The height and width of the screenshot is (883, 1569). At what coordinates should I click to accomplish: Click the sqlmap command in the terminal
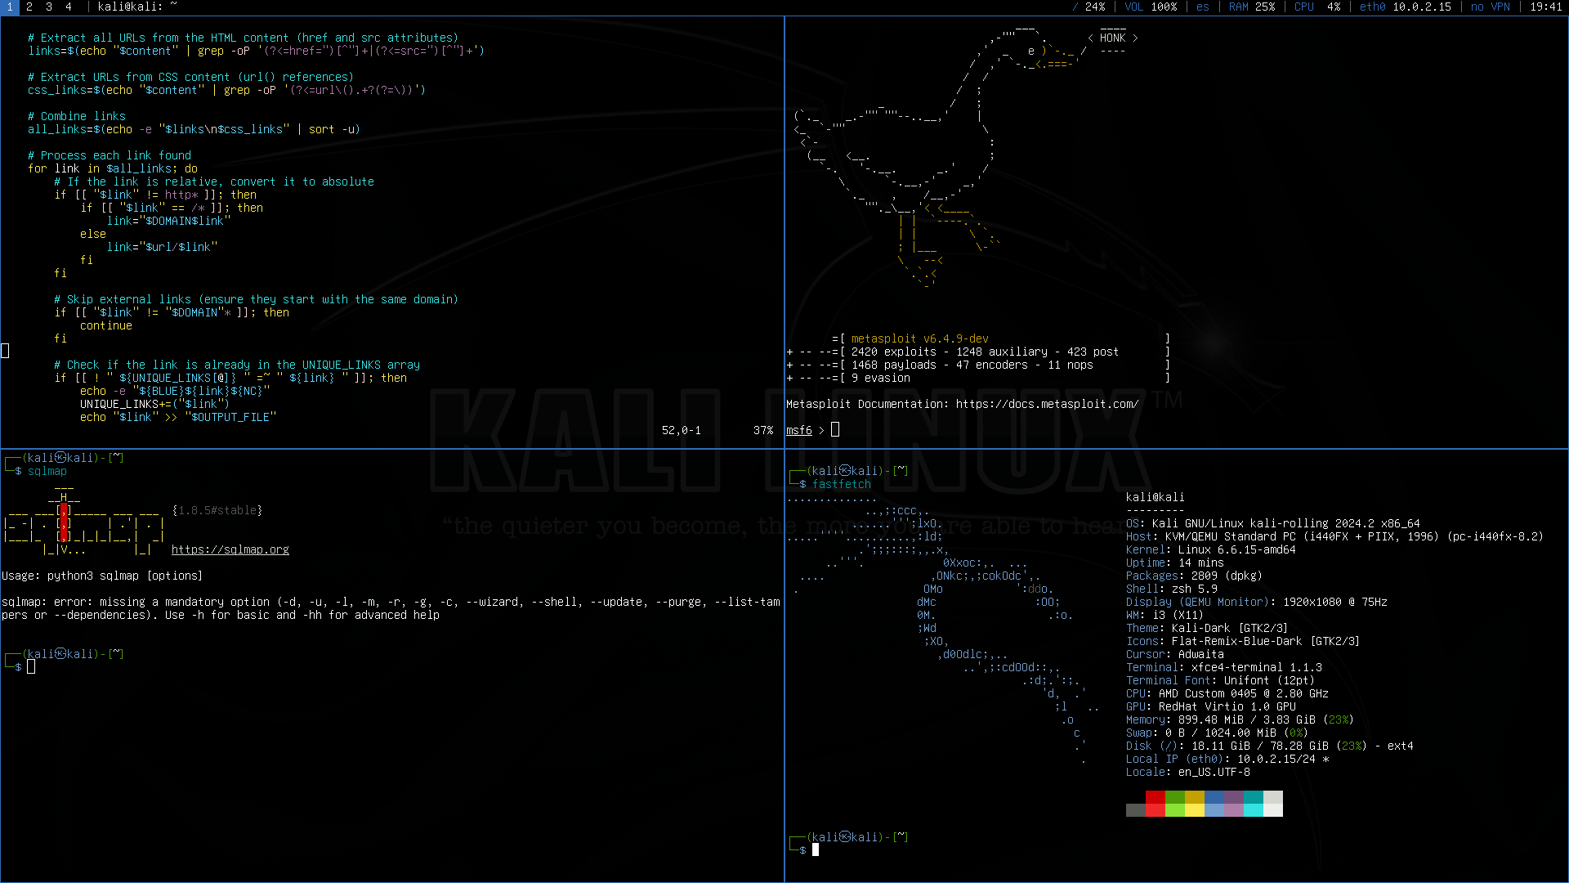point(47,471)
